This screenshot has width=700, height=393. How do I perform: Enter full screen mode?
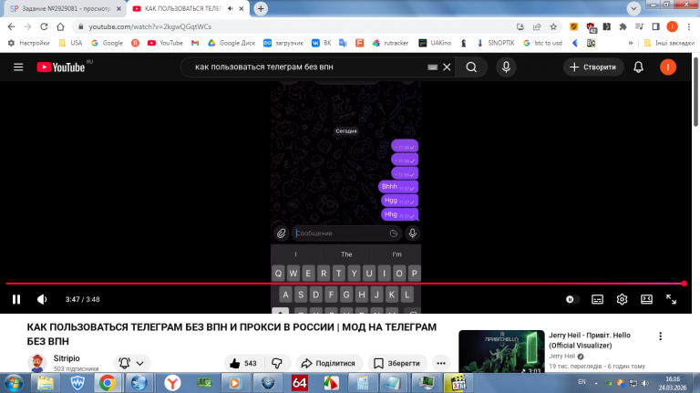point(671,299)
